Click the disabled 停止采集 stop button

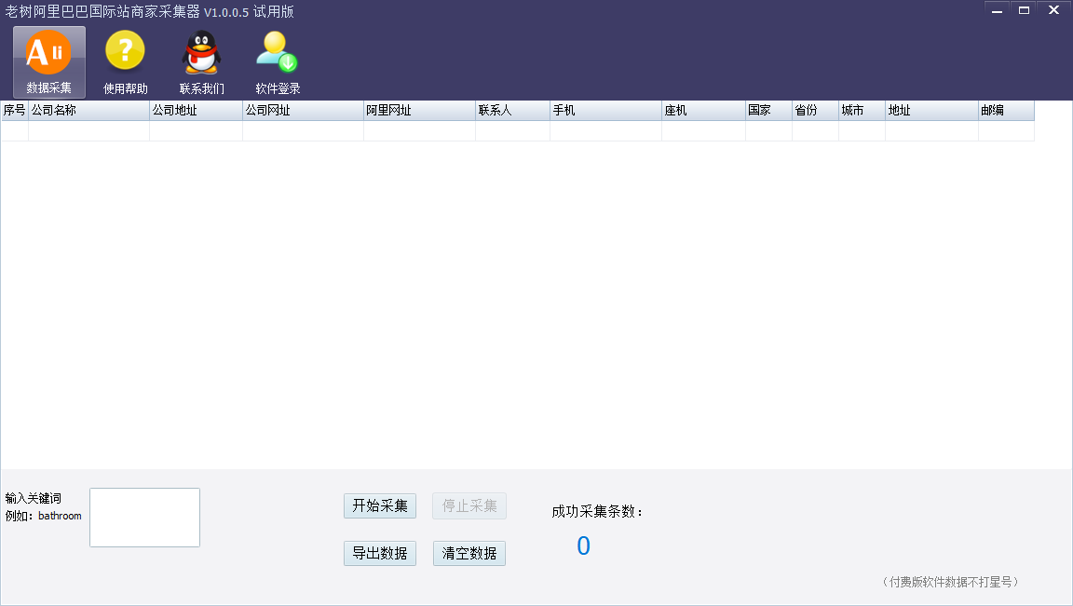469,506
